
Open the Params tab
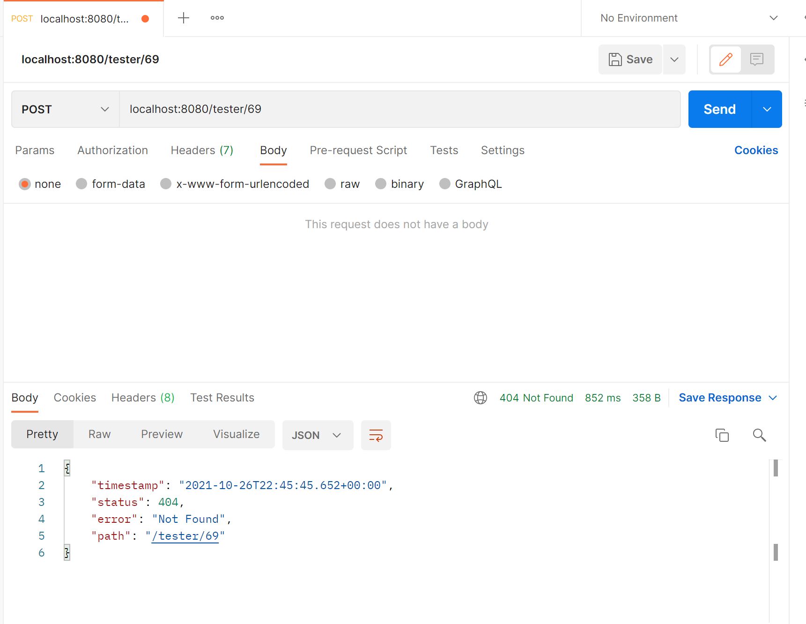coord(35,150)
